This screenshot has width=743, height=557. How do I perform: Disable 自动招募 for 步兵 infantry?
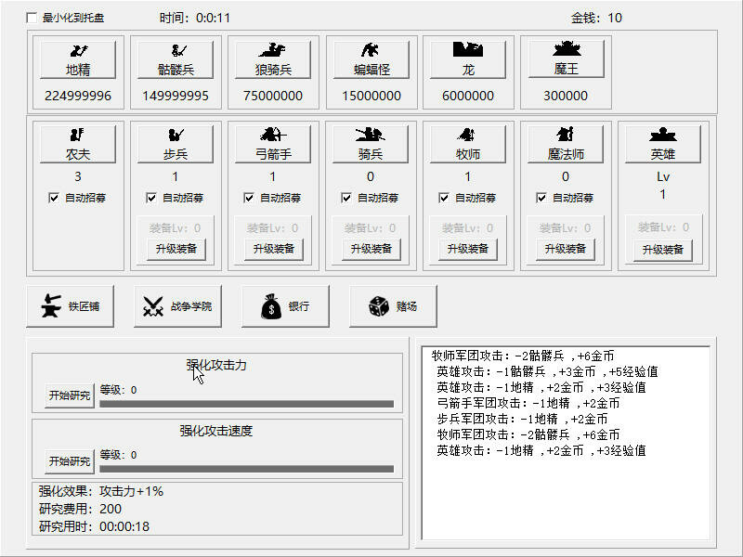coord(151,197)
